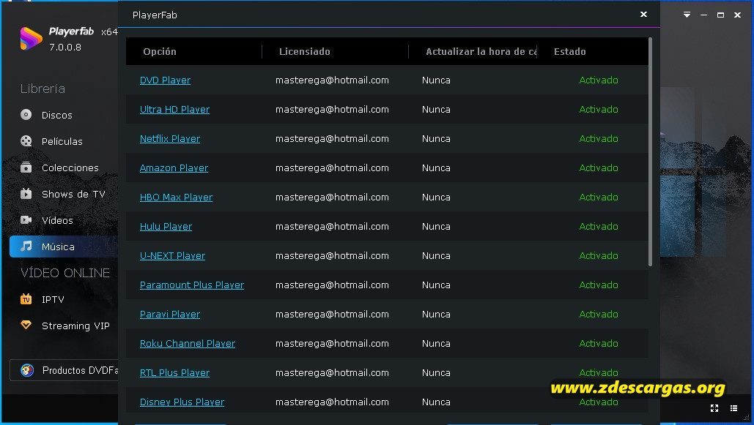
Task: Go to Shows de TV
Action: point(62,194)
